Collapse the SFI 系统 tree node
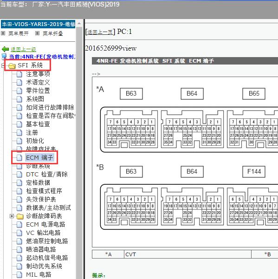Screen dimensions: 278x279 tap(2, 65)
